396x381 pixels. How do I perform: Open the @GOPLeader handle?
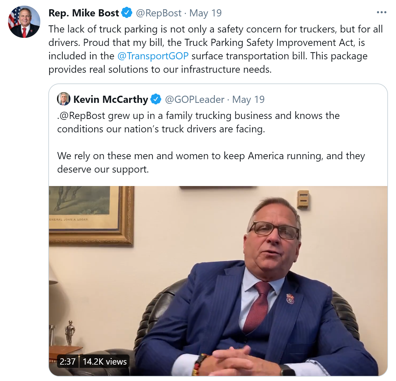[195, 100]
